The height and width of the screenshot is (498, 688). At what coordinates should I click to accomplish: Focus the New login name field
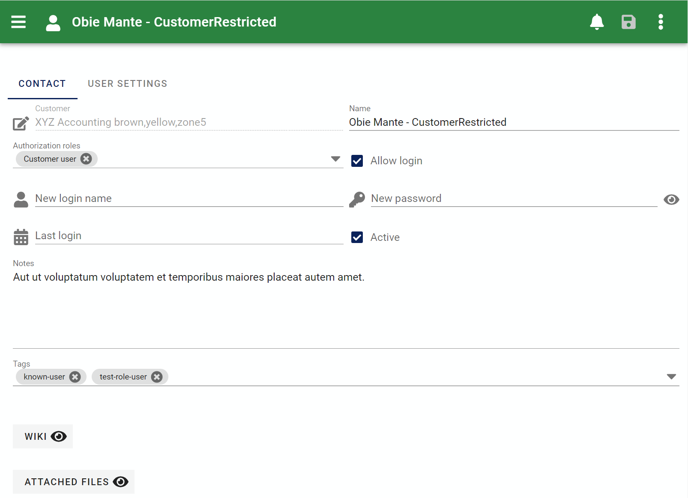coord(189,199)
